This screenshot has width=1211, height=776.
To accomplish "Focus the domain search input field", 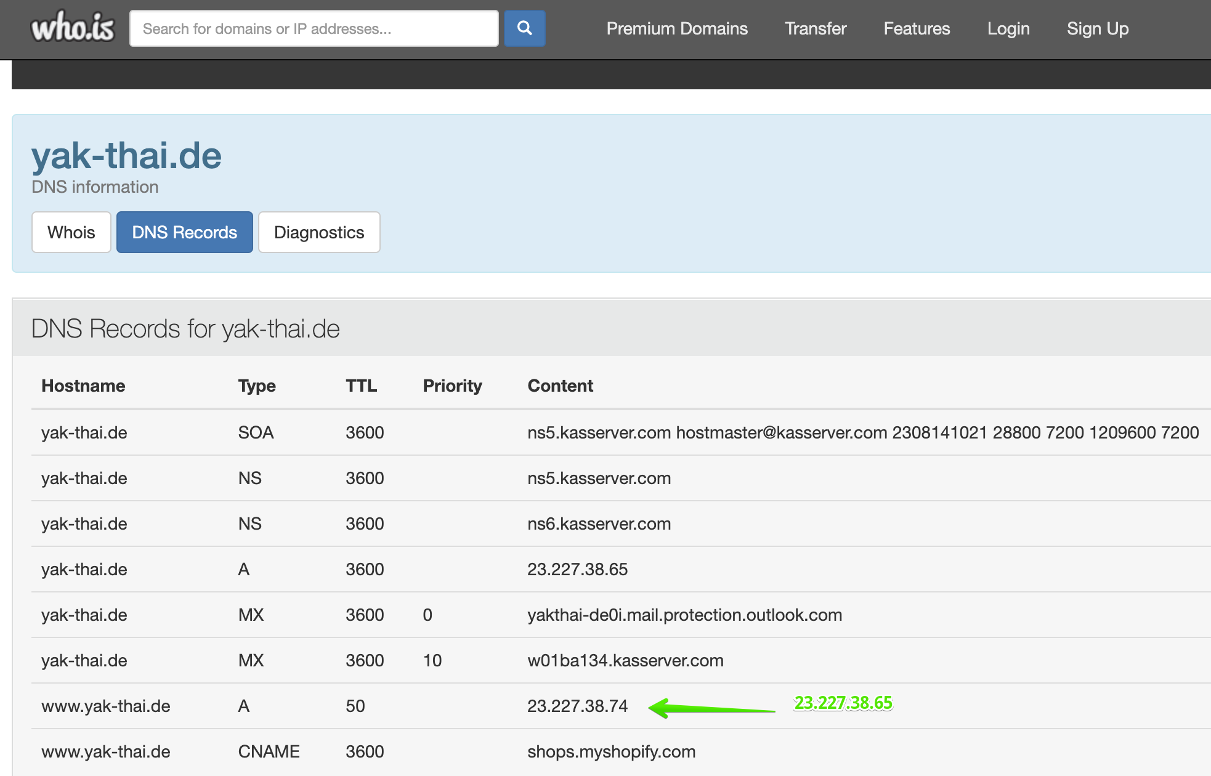I will 314,28.
